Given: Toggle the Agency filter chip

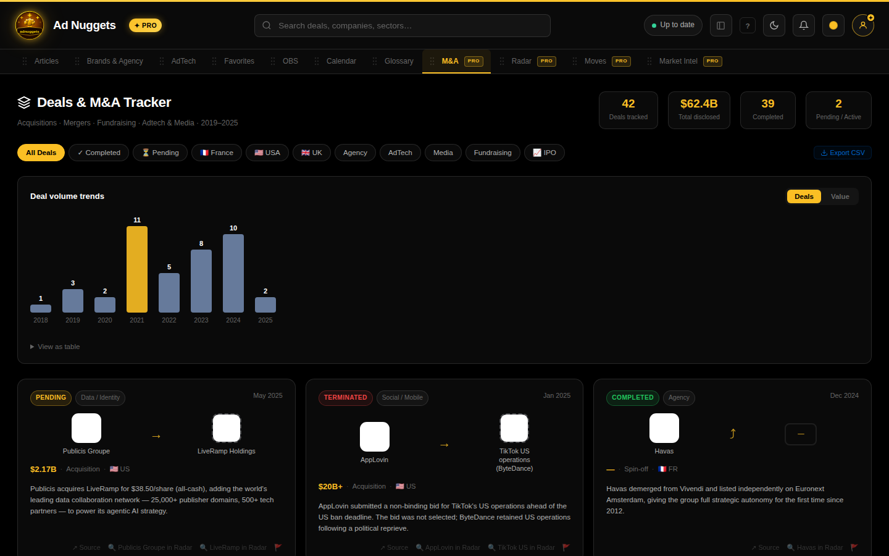Looking at the screenshot, I should pos(355,153).
